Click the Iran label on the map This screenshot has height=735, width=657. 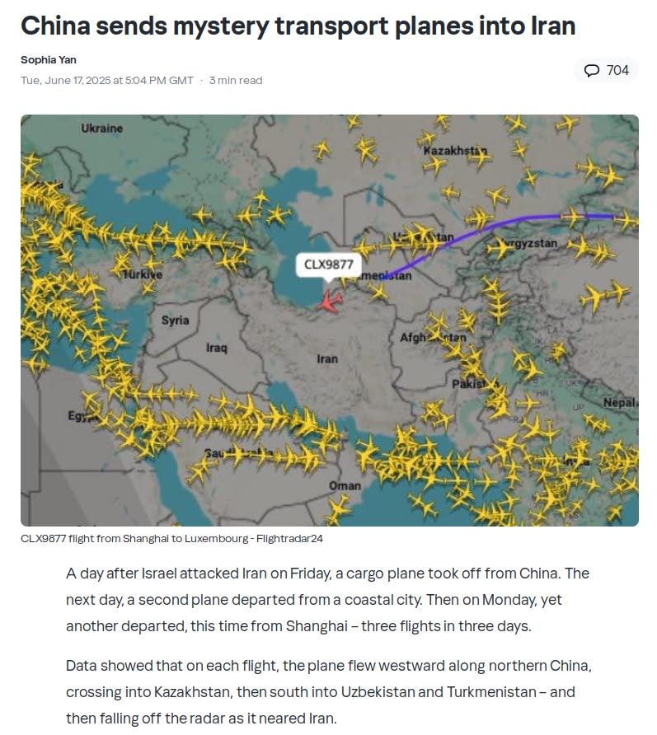(327, 359)
